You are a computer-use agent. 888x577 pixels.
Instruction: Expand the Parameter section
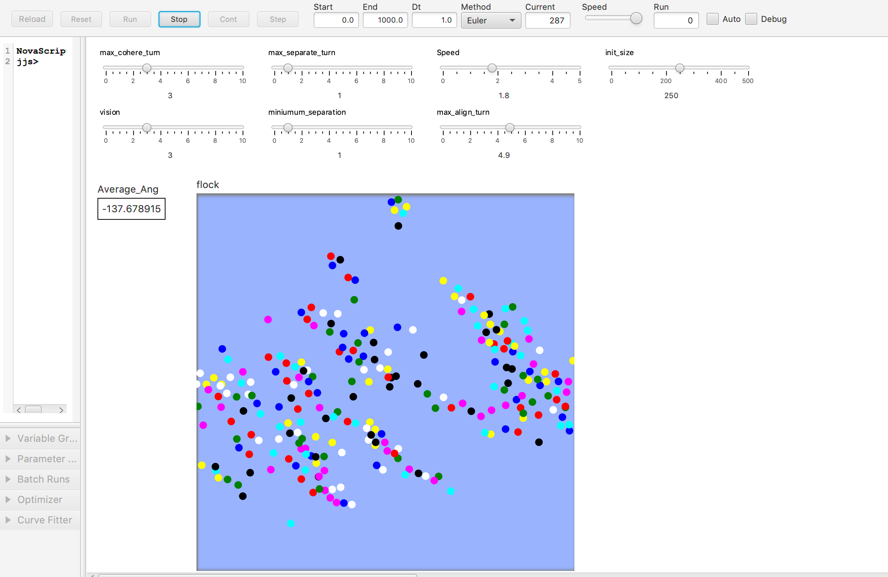(40, 459)
